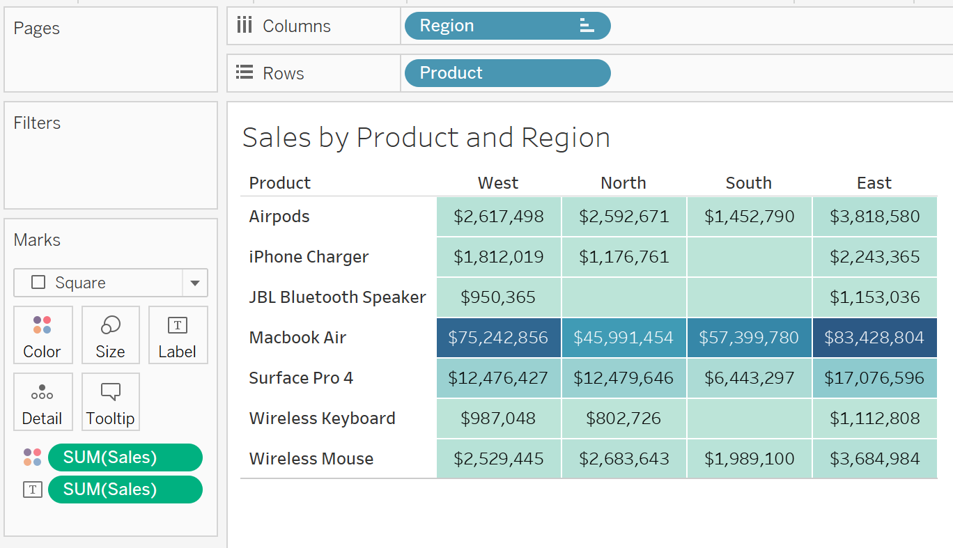Click the Macbook Air West cell $75,242,856

click(x=499, y=338)
